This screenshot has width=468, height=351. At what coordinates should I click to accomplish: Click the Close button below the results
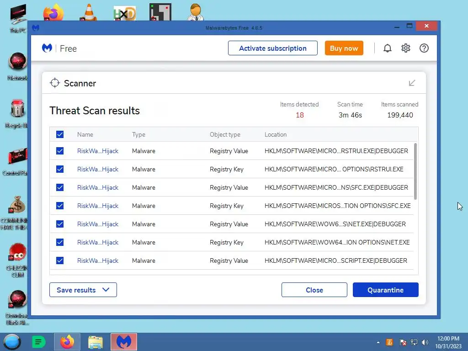pos(314,290)
